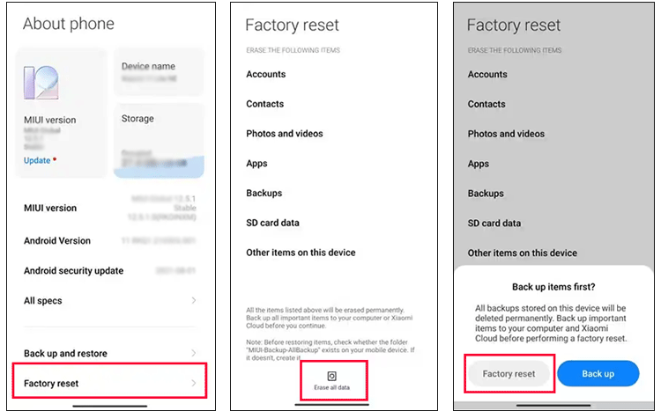661x411 pixels.
Task: Tap the Back up items first? dialog title
Action: (553, 287)
